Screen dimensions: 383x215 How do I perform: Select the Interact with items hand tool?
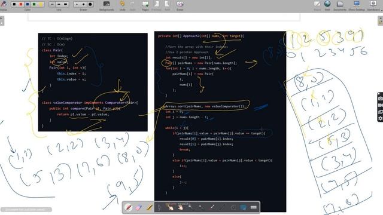(x=170, y=207)
